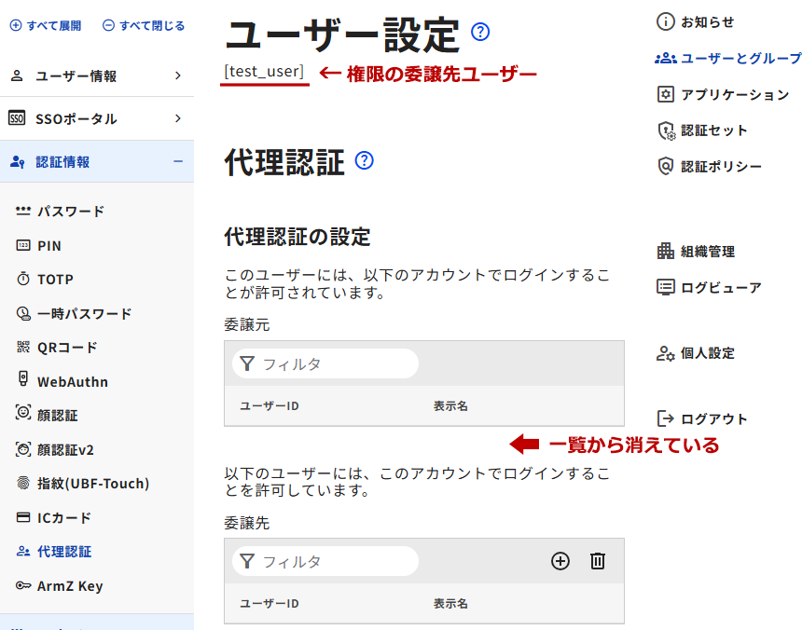This screenshot has width=802, height=630.
Task: Open the ログビューア log viewer
Action: tap(720, 287)
